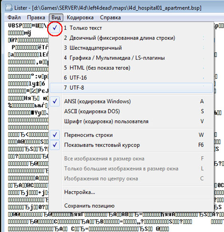Open the Файл menu
Image resolution: width=224 pixels, height=232 pixels.
14,17
